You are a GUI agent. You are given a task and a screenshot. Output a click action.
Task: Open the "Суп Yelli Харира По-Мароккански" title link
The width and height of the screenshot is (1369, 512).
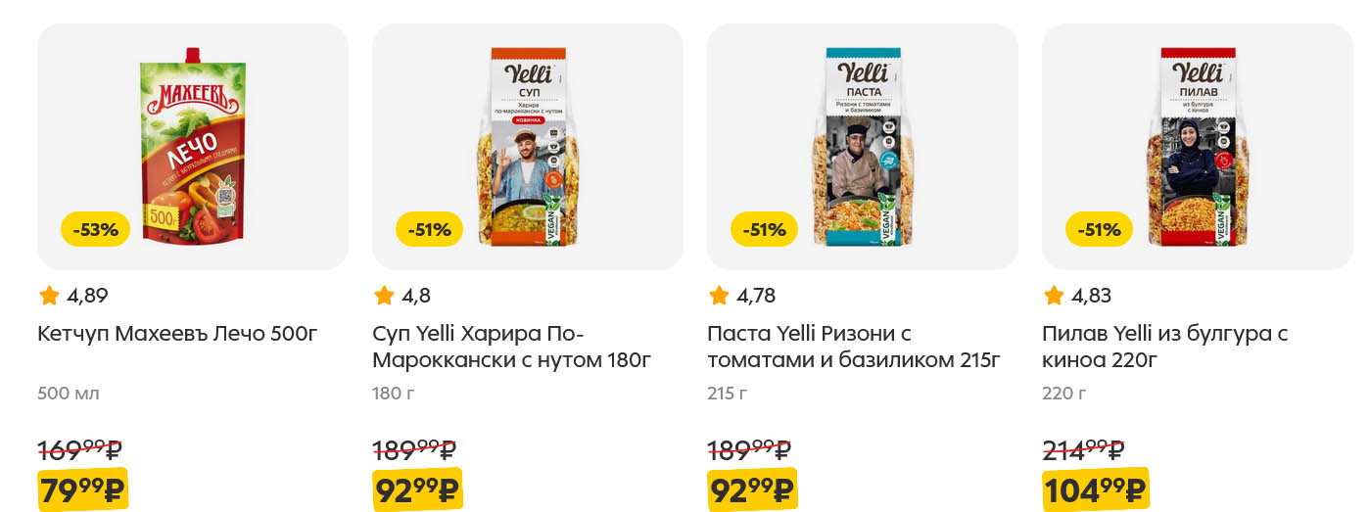(x=511, y=347)
